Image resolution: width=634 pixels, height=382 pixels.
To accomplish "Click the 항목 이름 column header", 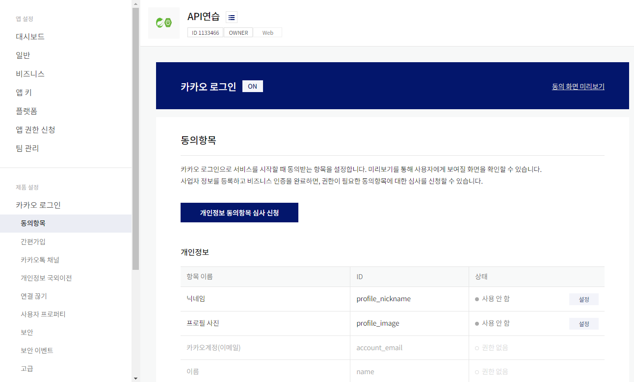I will pos(265,277).
